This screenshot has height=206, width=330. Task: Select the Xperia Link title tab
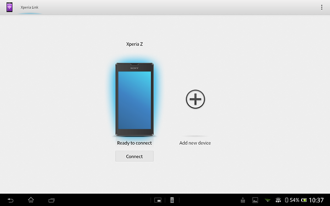tap(29, 7)
